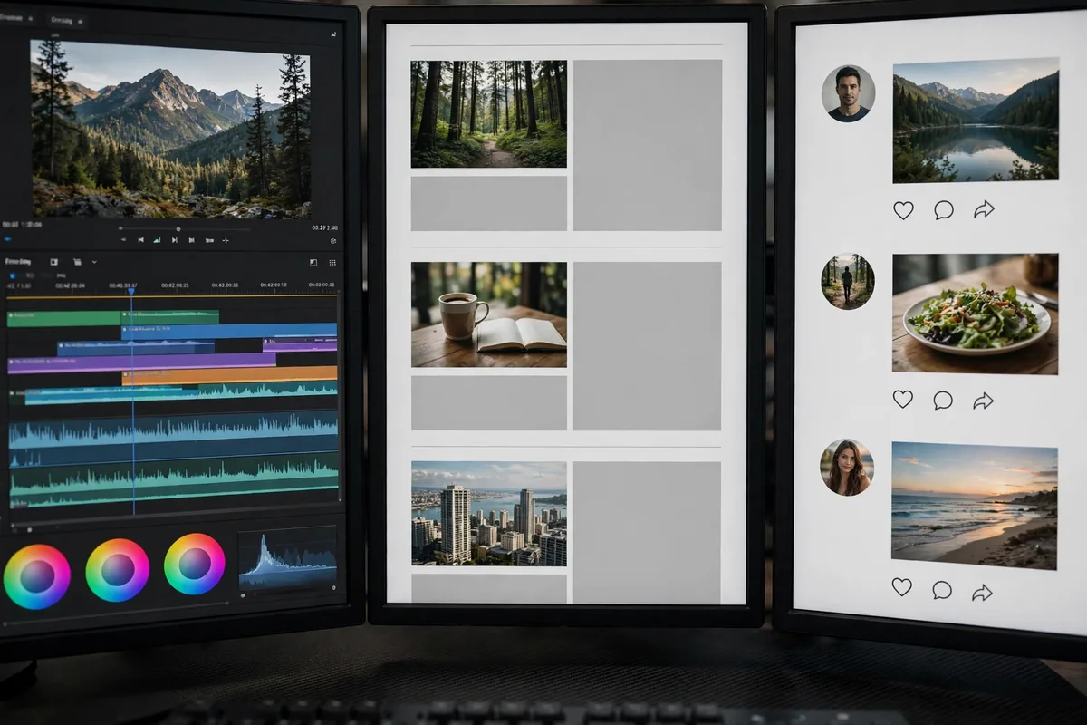Click the plus icon in the preview transport row
Viewport: 1087px width, 725px height.
coord(226,240)
